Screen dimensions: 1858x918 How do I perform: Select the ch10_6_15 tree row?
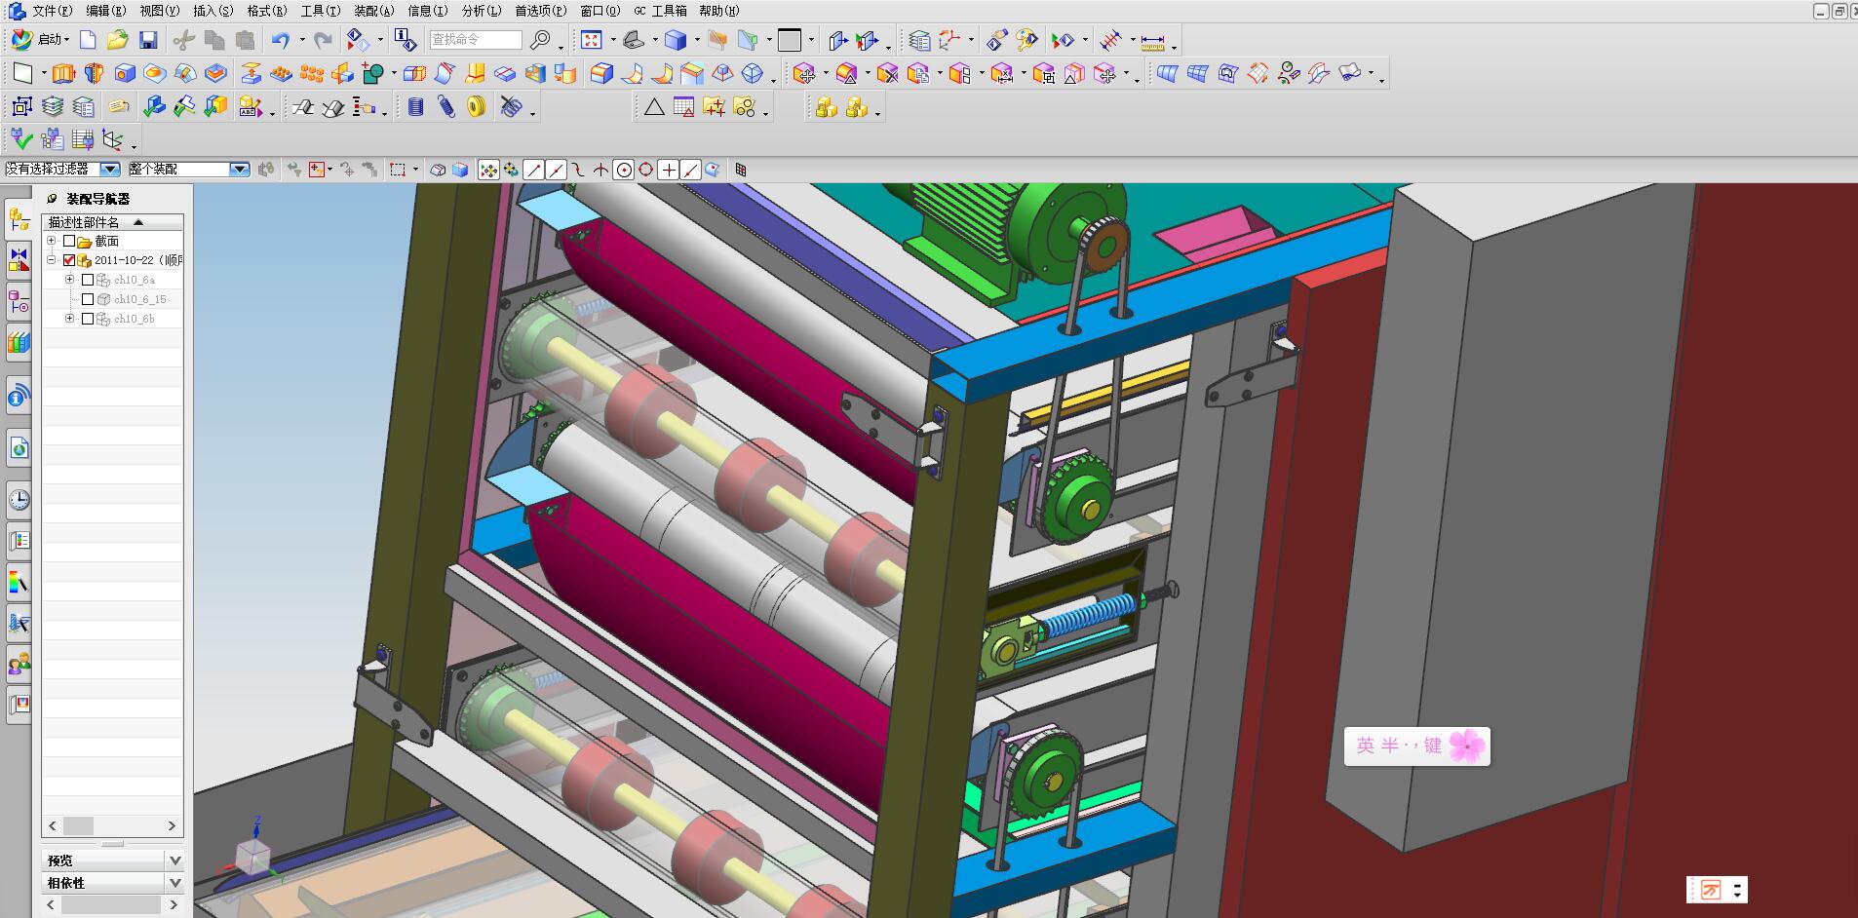(112, 299)
